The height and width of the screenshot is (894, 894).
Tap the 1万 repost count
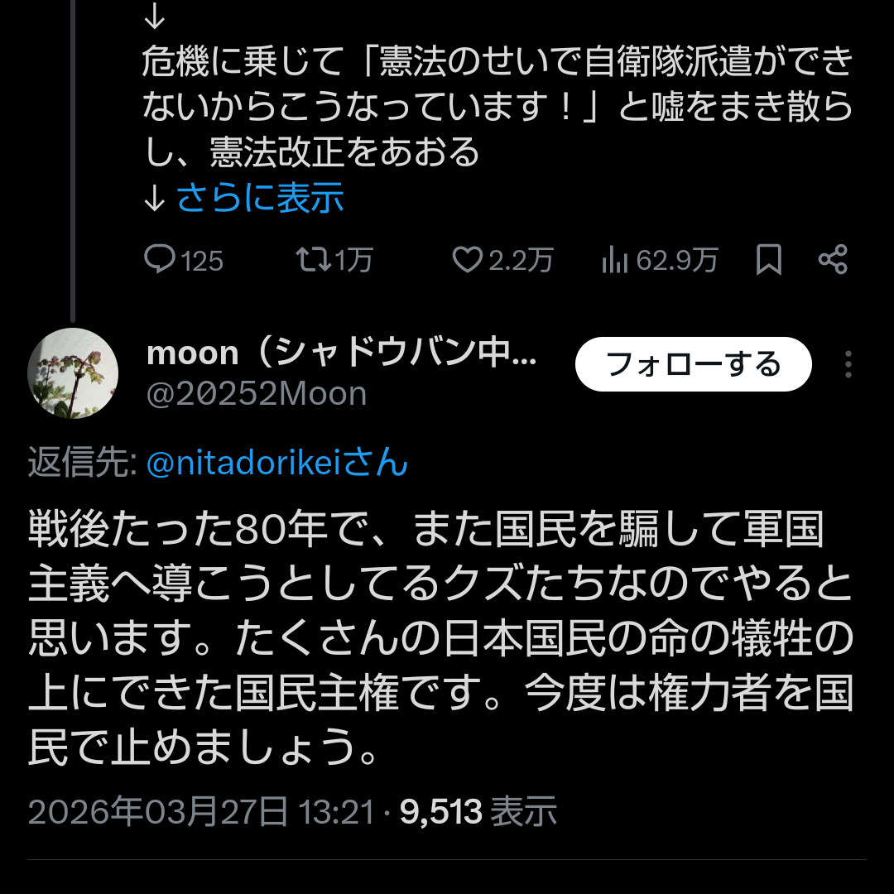[x=354, y=261]
